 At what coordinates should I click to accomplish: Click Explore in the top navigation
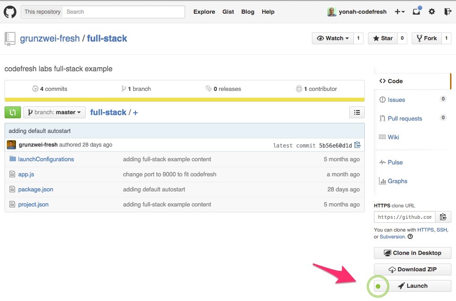click(204, 12)
